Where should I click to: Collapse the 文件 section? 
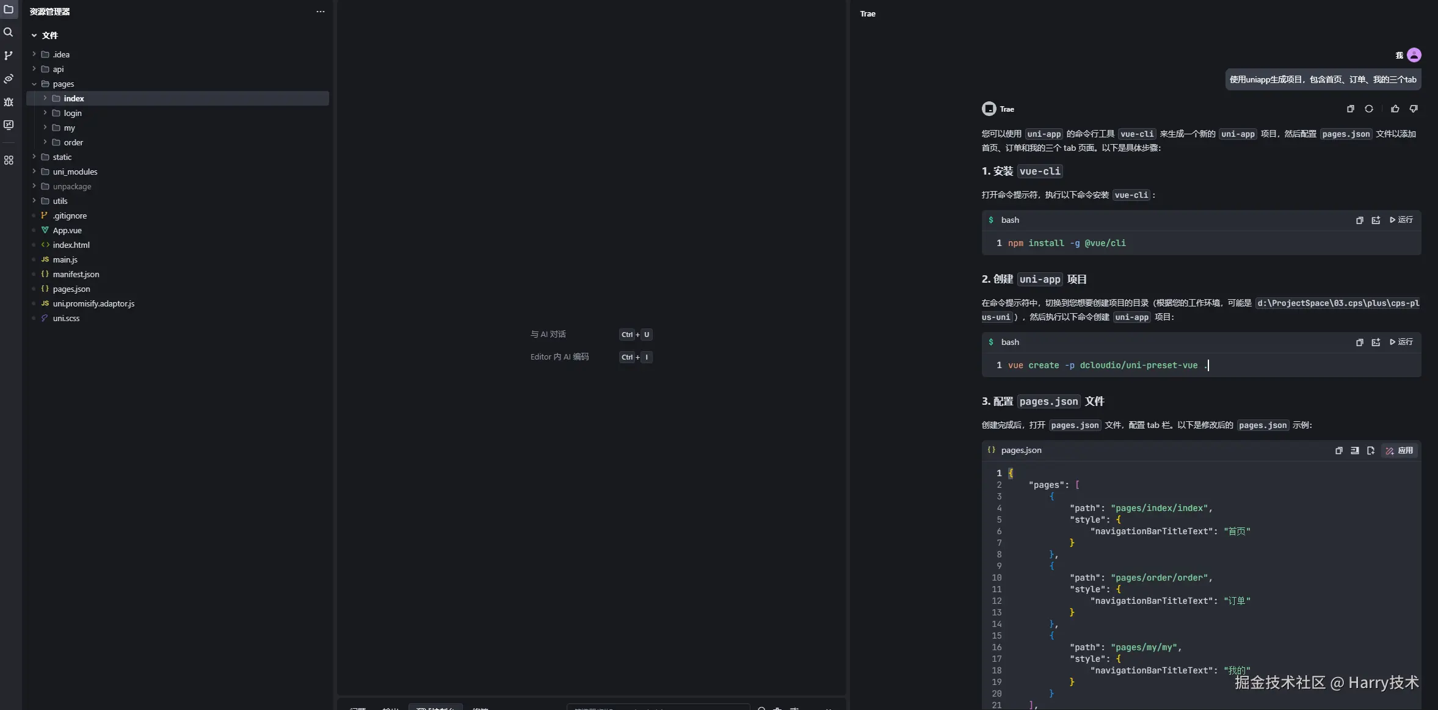click(34, 35)
